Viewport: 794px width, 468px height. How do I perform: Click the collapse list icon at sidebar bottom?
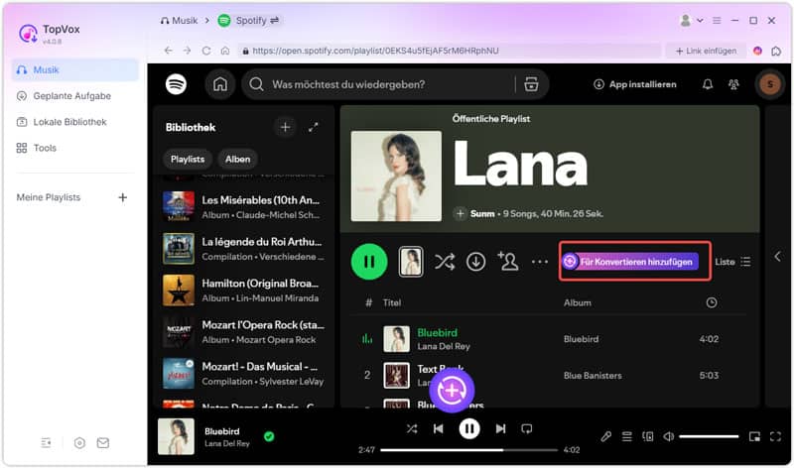tap(46, 442)
